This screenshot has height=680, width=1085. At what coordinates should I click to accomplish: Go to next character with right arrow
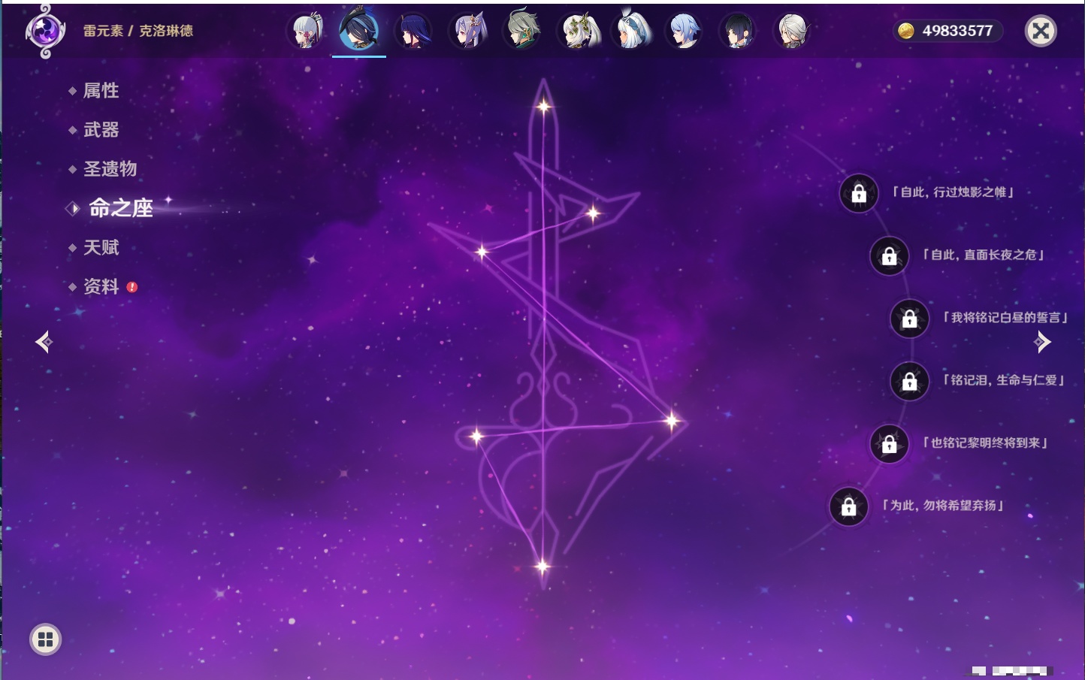coord(1042,342)
